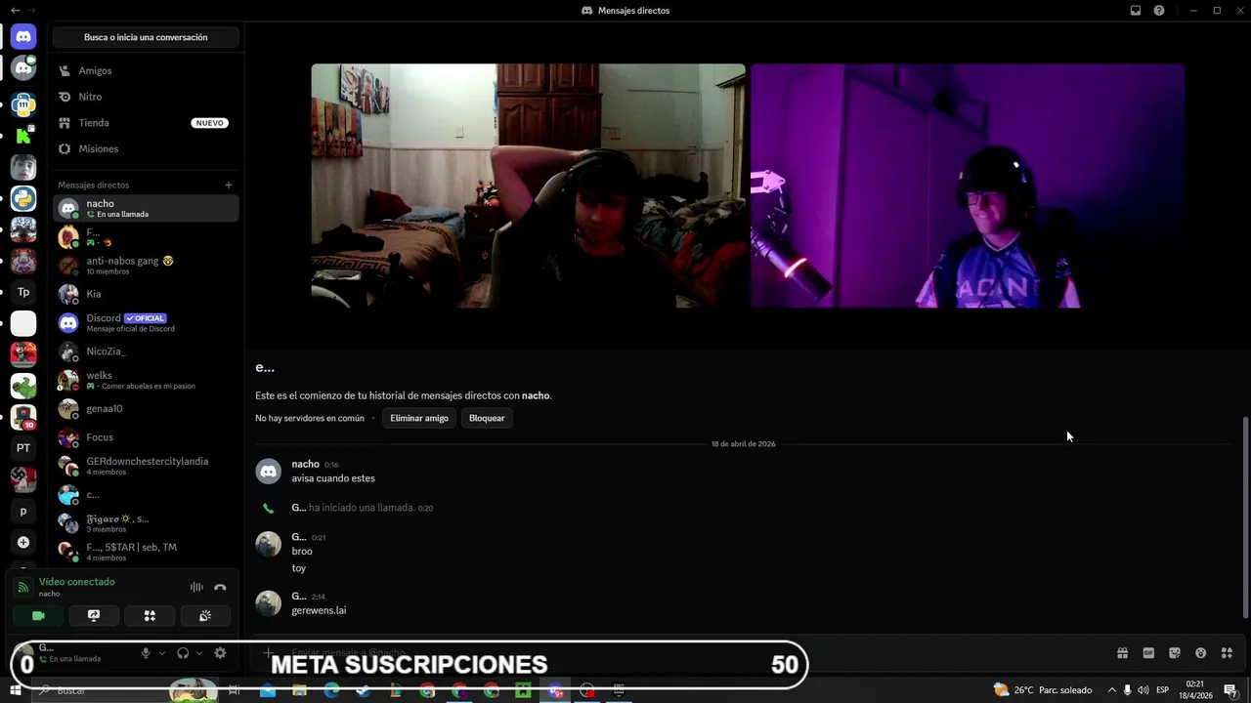Open Discord home direct messages icon
This screenshot has width=1251, height=703.
click(x=23, y=36)
